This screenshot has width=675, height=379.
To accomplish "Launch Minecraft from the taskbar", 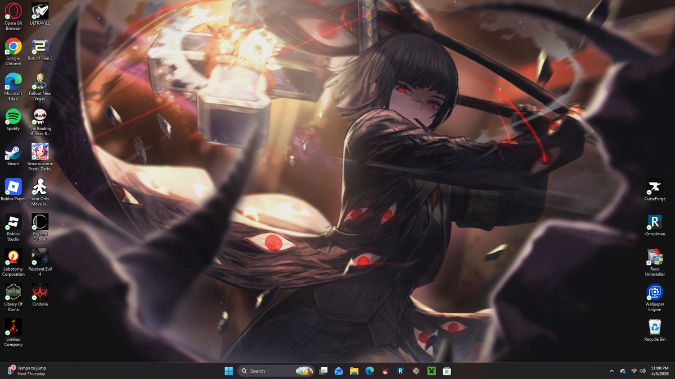I will [431, 371].
